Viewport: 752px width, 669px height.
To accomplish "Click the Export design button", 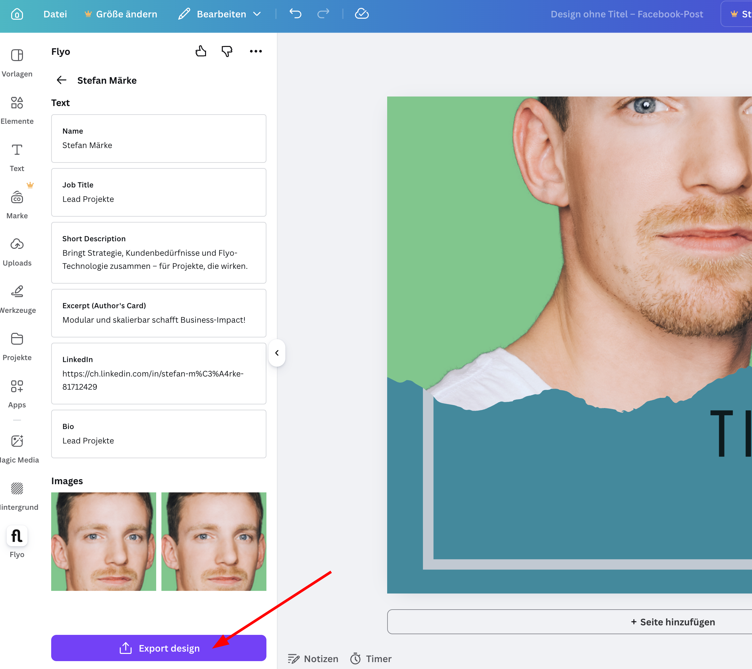I will point(158,648).
